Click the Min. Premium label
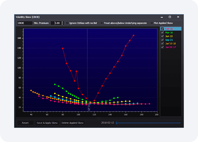Viewport: 198px width, 142px height. 41,23
